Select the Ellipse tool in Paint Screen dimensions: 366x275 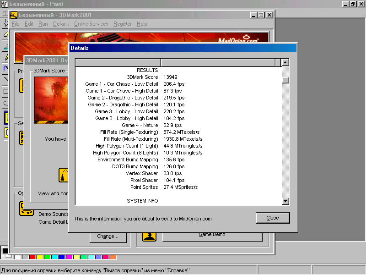coord(6,103)
